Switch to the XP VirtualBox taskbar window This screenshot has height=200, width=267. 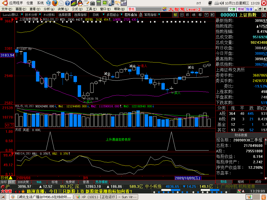[106, 197]
